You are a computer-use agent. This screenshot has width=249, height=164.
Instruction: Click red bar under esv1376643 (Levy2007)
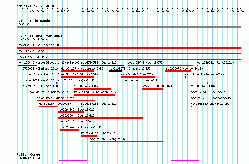pos(160,65)
